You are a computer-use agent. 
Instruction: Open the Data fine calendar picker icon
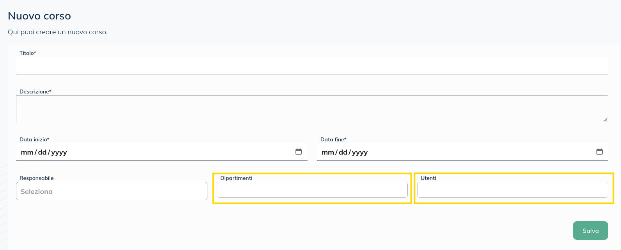point(600,152)
